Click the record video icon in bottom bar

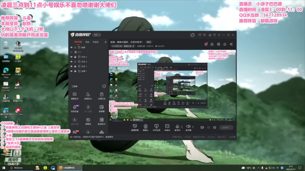(202, 127)
